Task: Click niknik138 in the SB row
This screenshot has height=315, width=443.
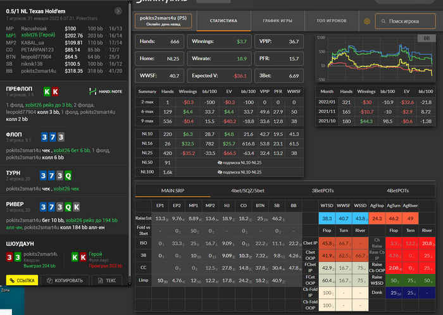Action: (x=32, y=64)
